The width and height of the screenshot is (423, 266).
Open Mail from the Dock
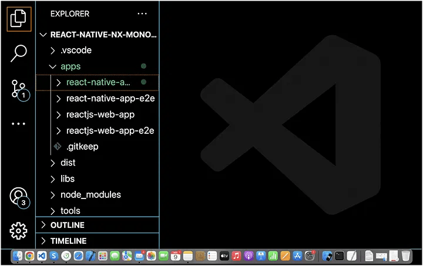139,256
